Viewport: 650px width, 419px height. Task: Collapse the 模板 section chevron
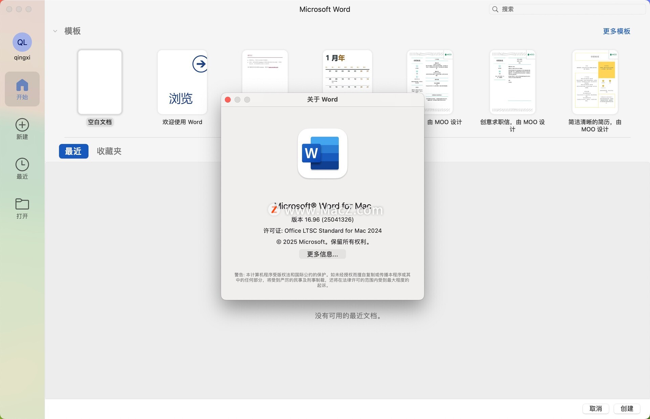click(55, 31)
